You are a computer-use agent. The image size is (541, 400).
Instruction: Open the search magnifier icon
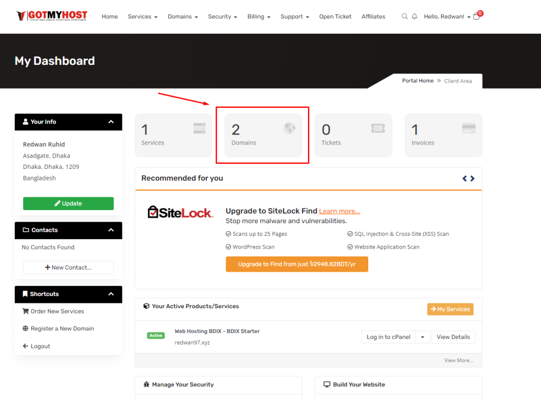point(405,16)
